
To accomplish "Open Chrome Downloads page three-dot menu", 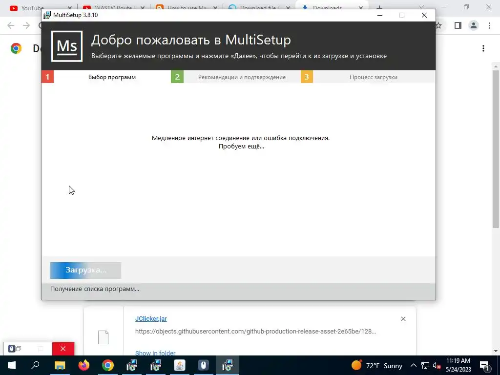I will (x=483, y=48).
